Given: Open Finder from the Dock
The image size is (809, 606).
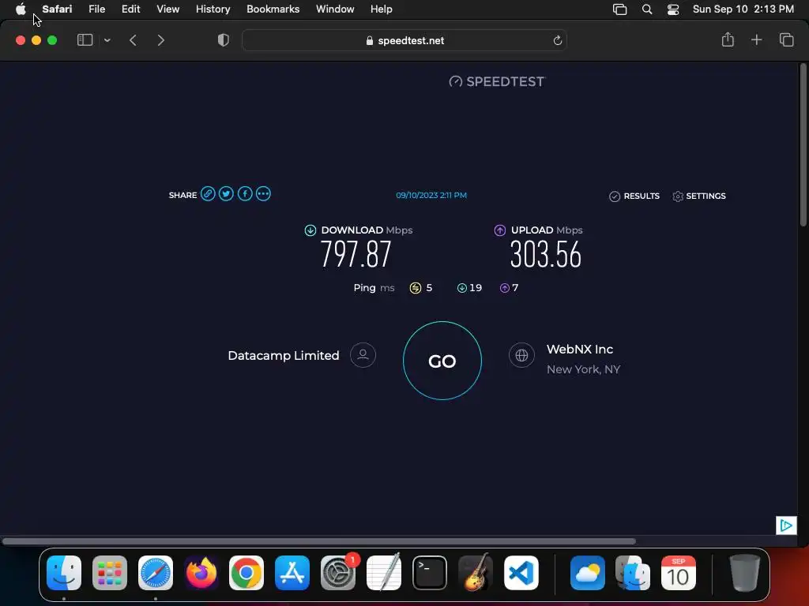Looking at the screenshot, I should pyautogui.click(x=64, y=573).
